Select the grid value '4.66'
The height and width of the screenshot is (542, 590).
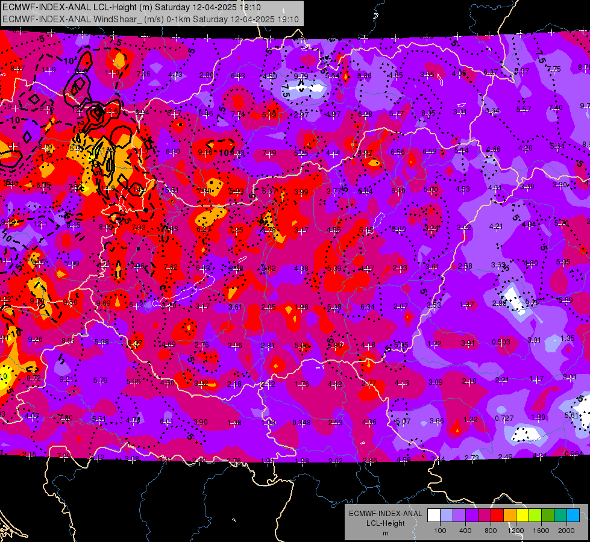click(494, 149)
